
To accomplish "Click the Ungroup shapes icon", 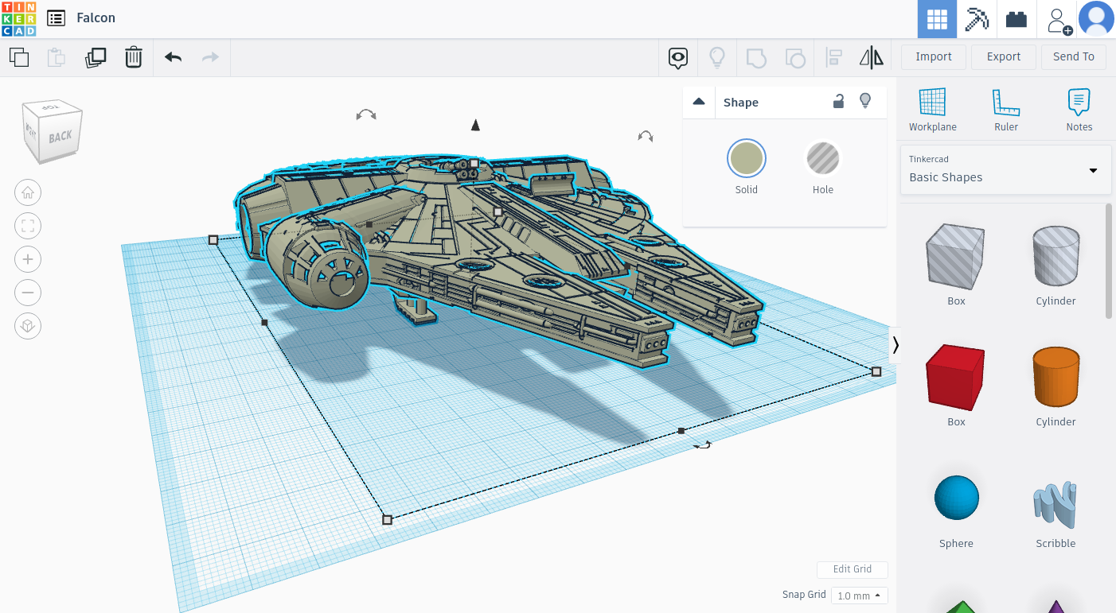I will pyautogui.click(x=794, y=57).
